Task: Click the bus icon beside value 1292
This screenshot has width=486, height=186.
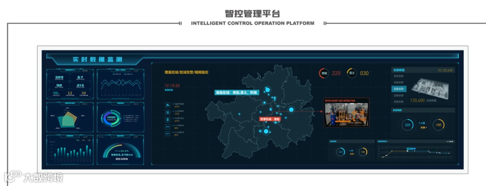Action: (x=168, y=112)
